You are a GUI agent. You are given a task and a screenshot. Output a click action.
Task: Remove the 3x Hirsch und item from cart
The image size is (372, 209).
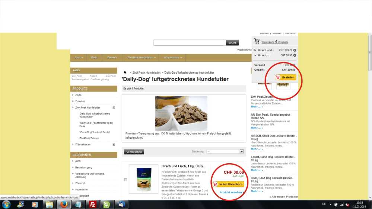(x=295, y=50)
